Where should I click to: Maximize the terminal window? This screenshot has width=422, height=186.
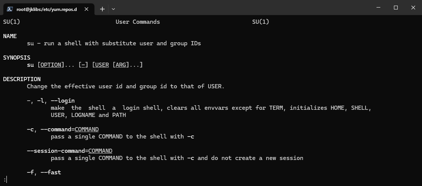(x=396, y=8)
